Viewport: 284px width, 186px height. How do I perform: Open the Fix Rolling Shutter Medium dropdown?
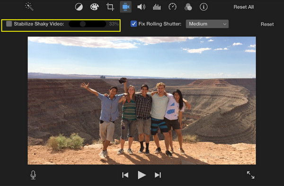click(207, 24)
